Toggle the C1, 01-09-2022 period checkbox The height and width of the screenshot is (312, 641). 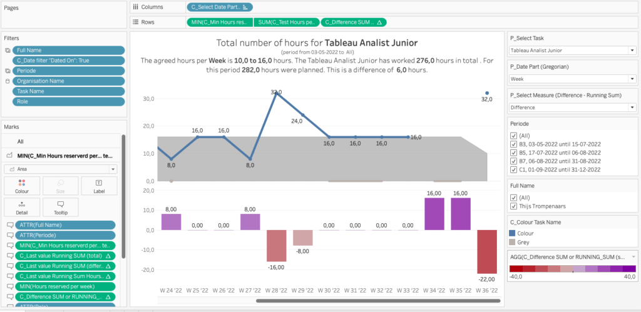click(x=514, y=169)
